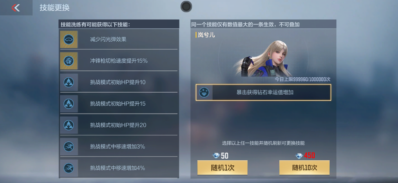This screenshot has width=398, height=183.
Task: Click the SMG swap speed lion icon
Action: pos(69,61)
